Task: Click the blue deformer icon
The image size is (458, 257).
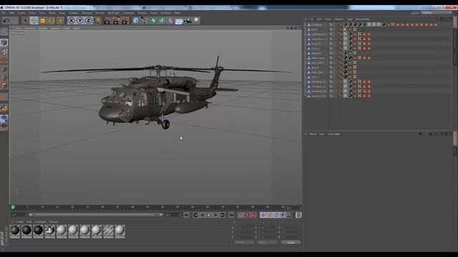Action: tap(170, 21)
